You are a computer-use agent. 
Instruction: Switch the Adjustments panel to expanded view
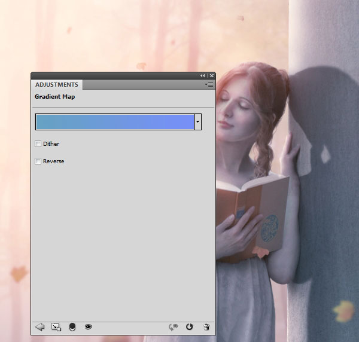pos(56,327)
